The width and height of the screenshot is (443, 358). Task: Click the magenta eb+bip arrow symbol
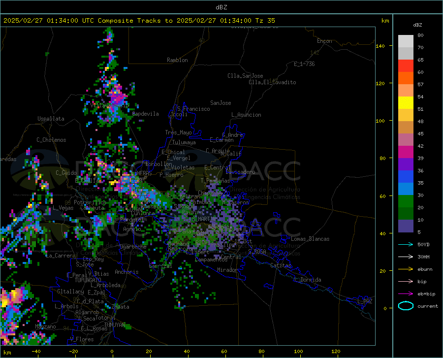(x=406, y=294)
